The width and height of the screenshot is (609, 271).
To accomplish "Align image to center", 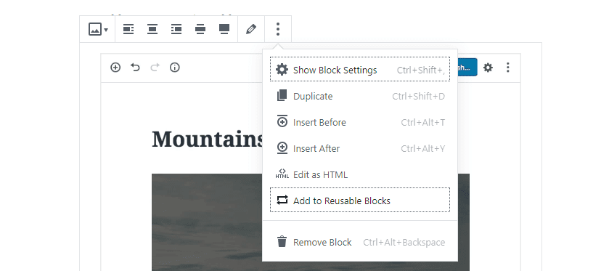I will tap(152, 29).
